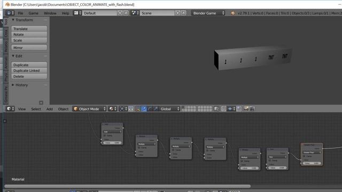Toggle Clamp checkbox on the Sine node

[270, 161]
